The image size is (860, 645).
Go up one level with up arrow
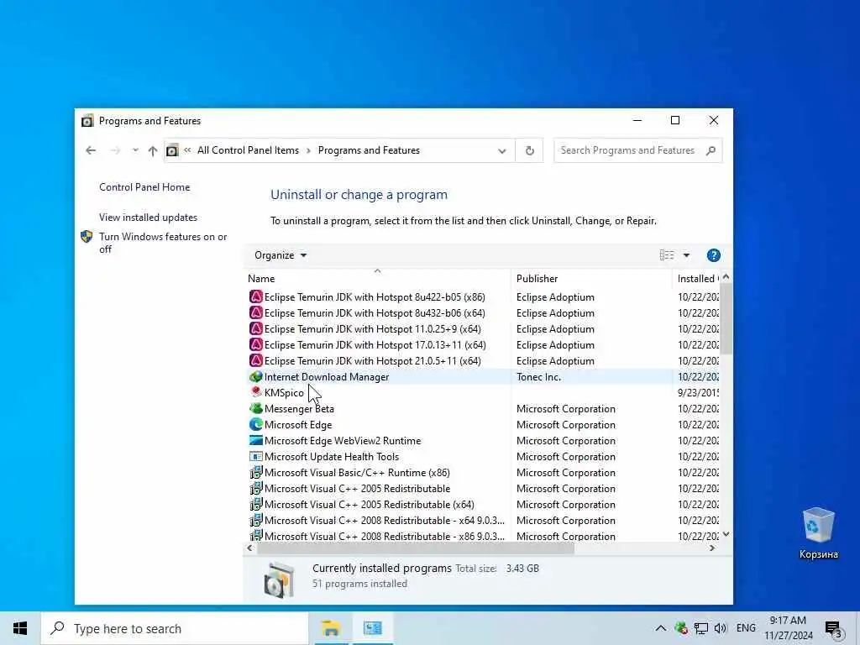click(153, 150)
